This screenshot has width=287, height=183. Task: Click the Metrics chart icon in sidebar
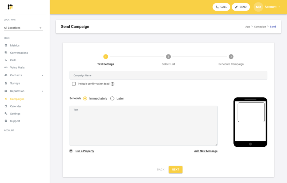[6, 45]
